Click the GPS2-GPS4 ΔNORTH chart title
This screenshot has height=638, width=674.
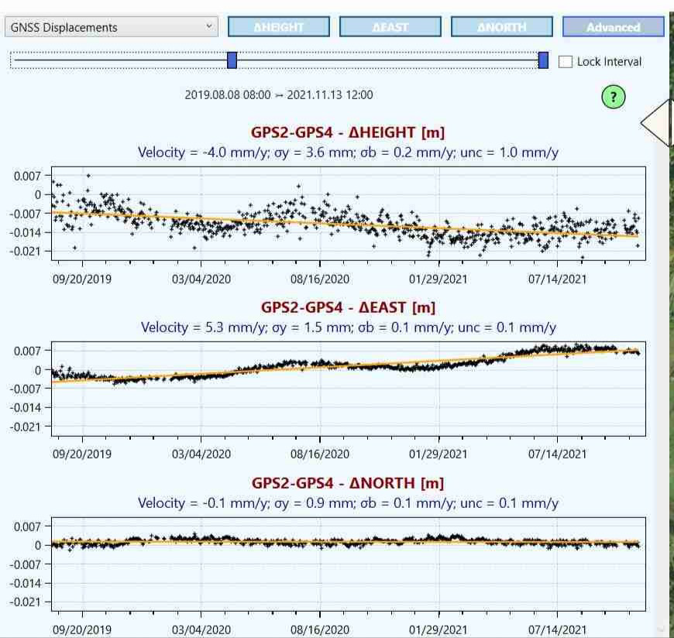348,483
